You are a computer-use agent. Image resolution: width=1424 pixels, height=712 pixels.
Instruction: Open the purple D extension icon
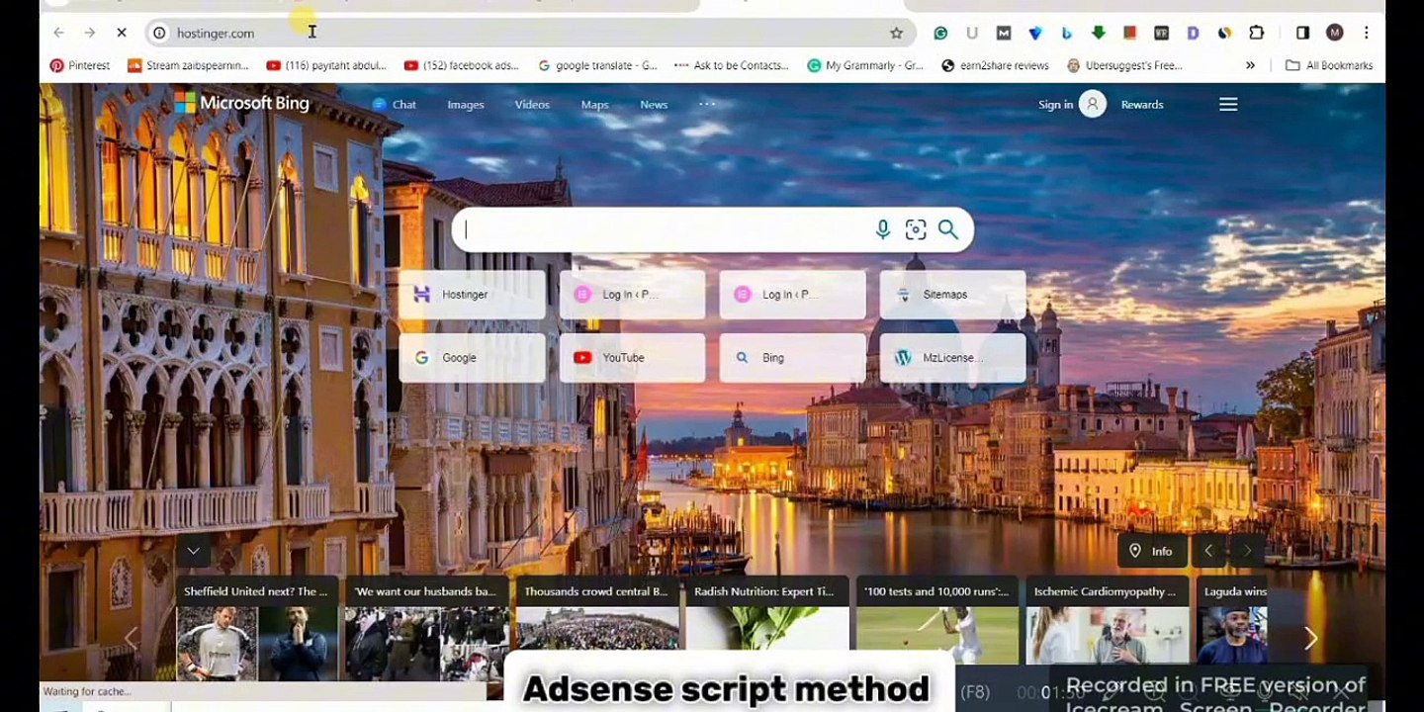[x=1194, y=33]
